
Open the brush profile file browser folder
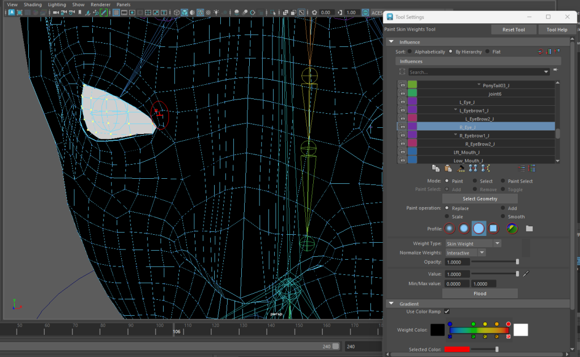pos(529,229)
